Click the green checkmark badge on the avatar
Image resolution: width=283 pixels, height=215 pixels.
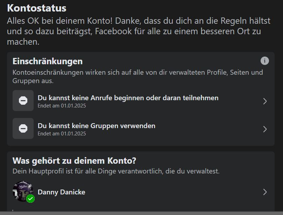pos(30,199)
